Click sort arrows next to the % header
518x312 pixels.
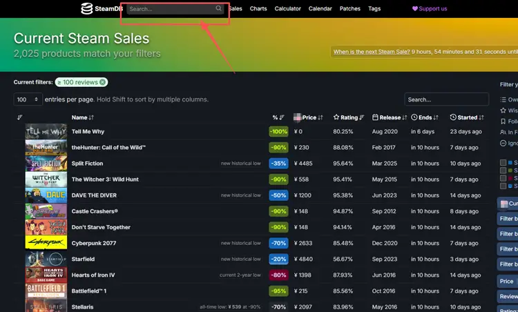(282, 117)
